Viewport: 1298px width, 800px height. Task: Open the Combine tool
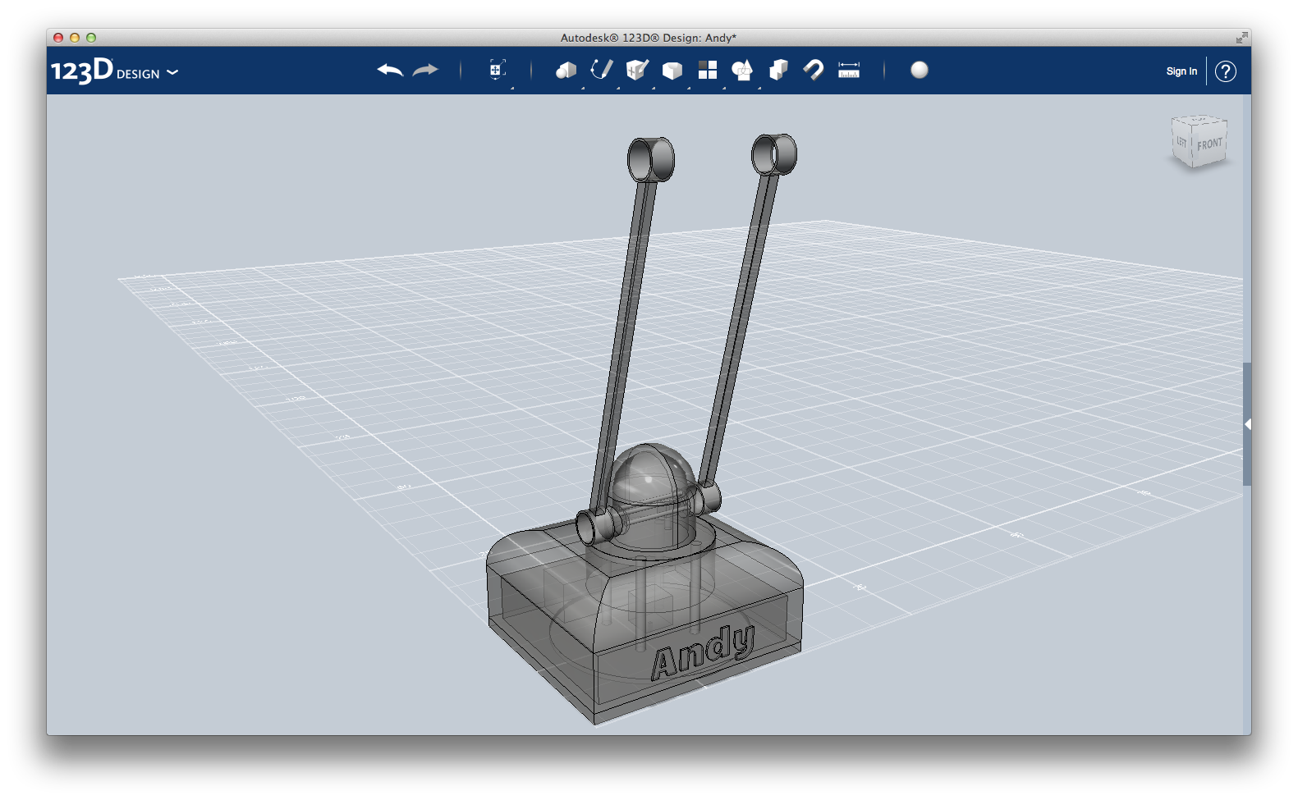coord(778,71)
